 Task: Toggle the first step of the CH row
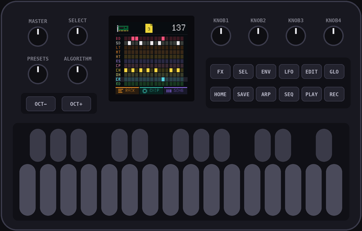126,70
